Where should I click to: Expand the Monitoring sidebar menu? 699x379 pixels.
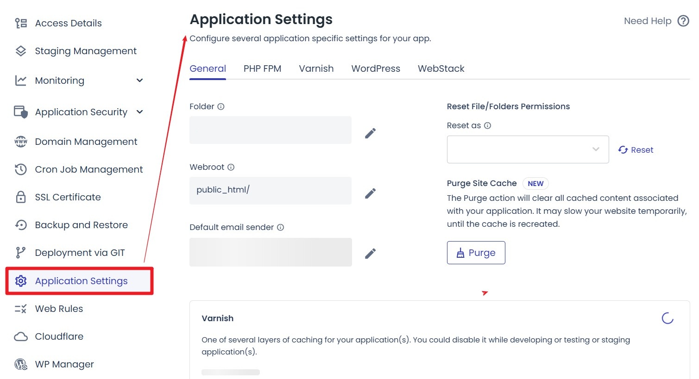coord(59,81)
